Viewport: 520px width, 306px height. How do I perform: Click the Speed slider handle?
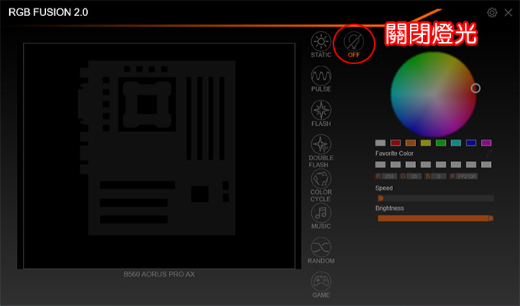coord(380,198)
